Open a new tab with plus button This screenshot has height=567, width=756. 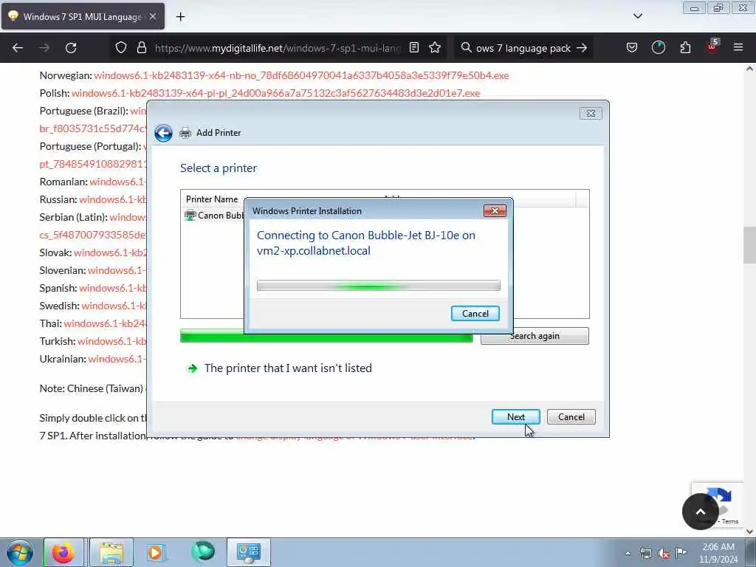pyautogui.click(x=180, y=17)
